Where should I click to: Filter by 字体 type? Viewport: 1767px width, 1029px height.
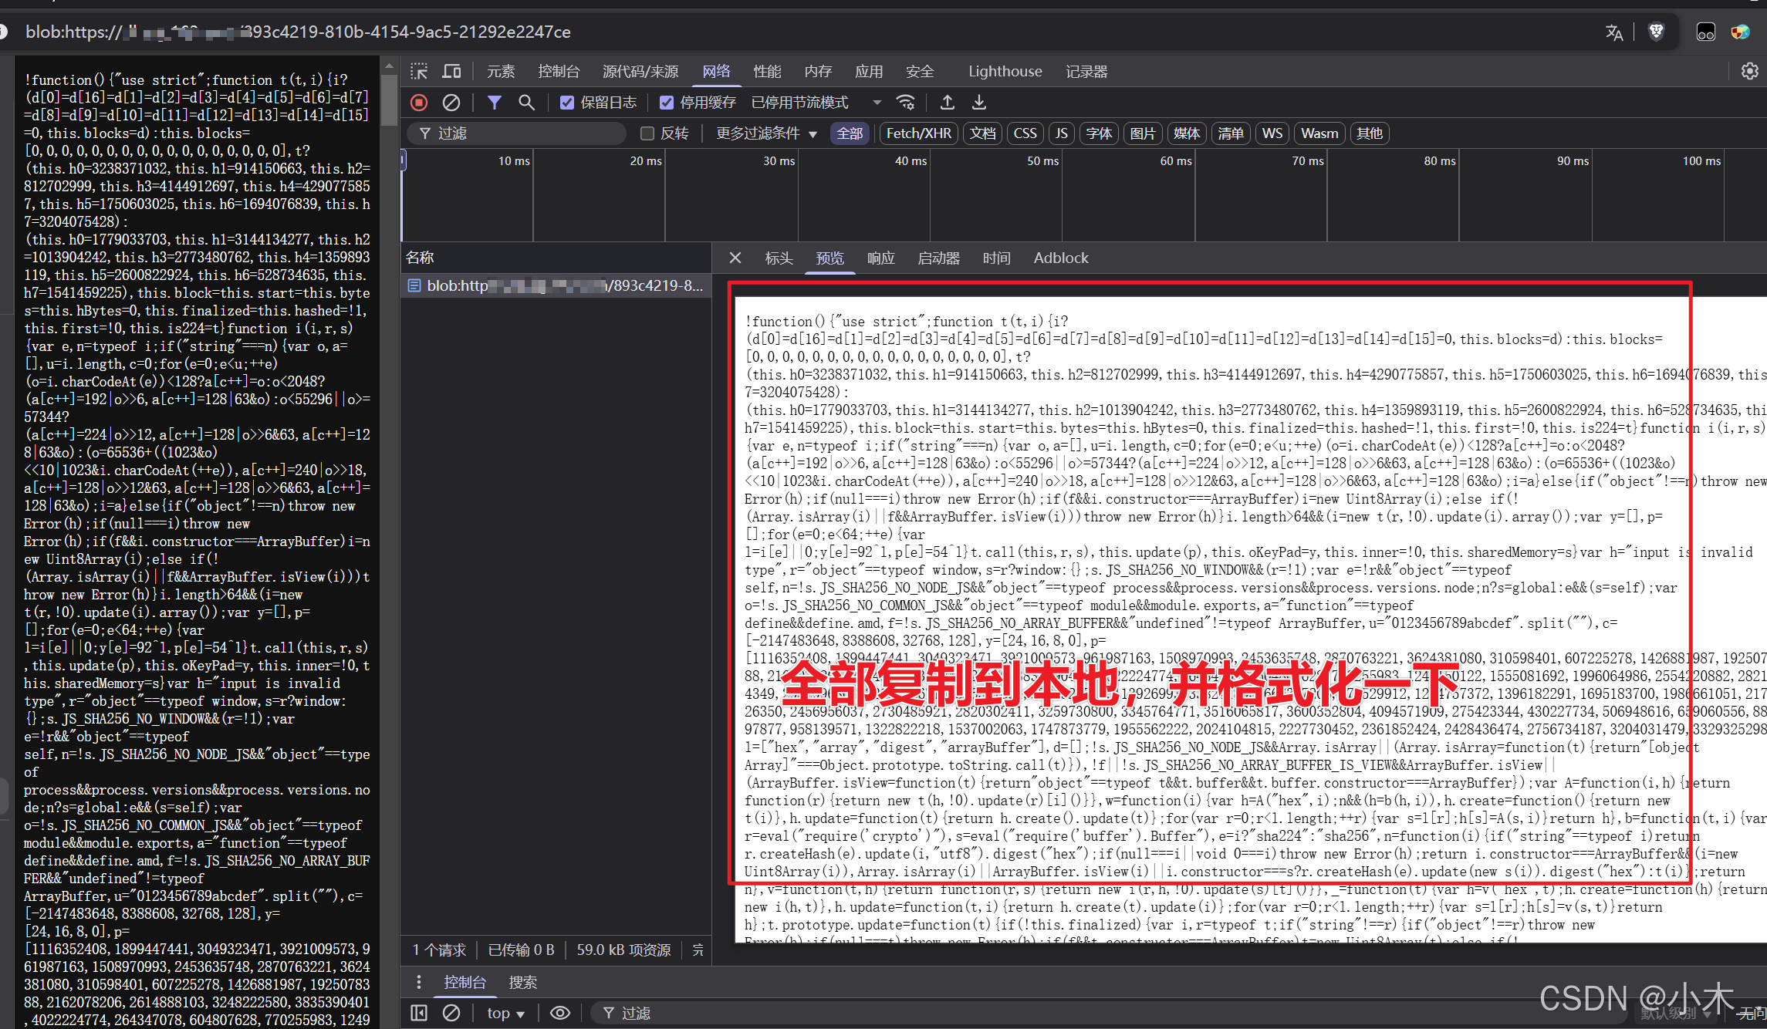1099,133
